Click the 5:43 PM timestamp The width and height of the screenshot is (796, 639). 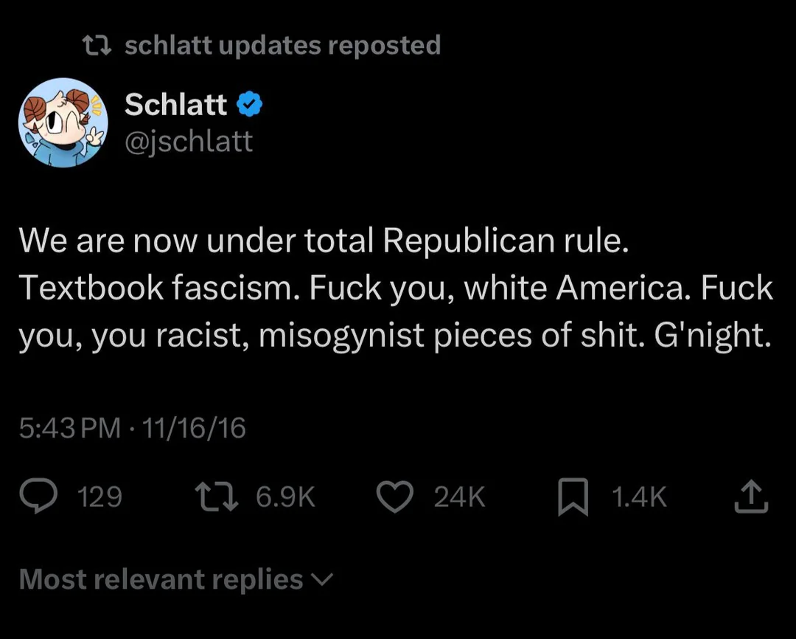click(69, 428)
